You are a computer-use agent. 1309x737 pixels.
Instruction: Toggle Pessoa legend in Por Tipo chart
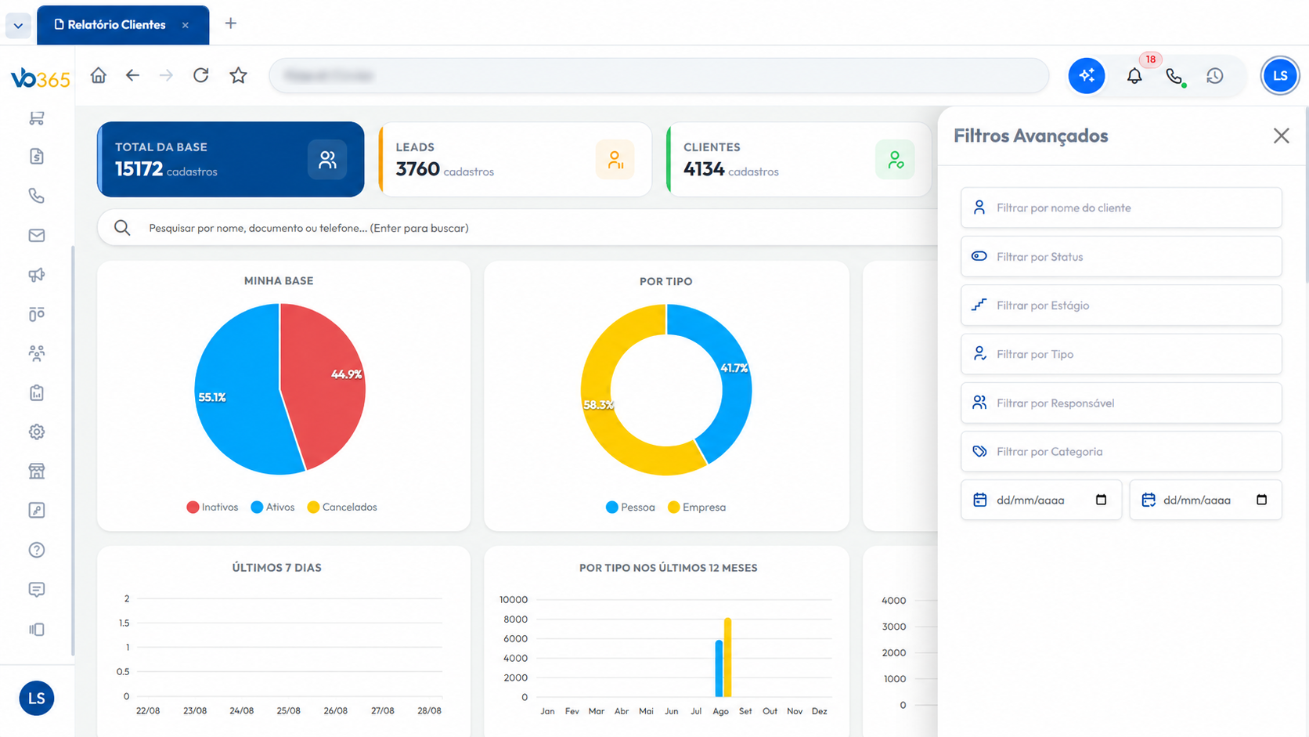click(630, 507)
